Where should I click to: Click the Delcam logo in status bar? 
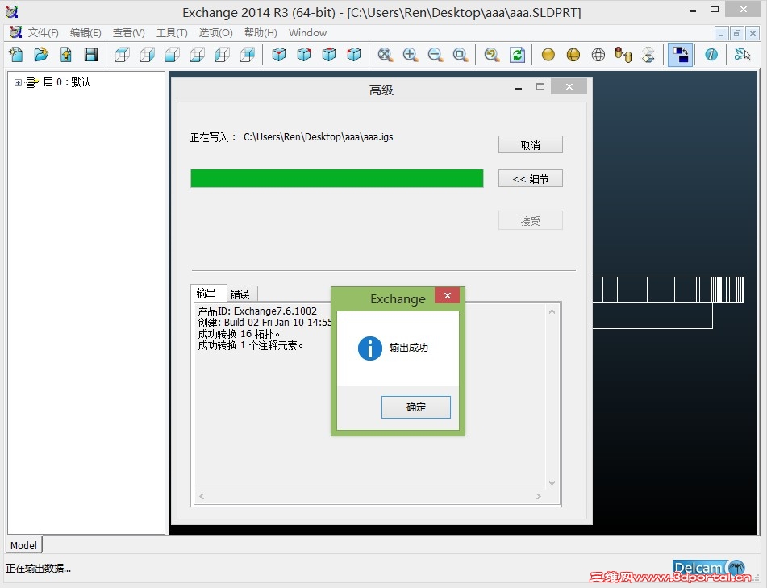[709, 569]
